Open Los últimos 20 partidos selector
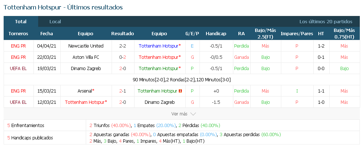This screenshot has height=147, width=362. pos(326,22)
